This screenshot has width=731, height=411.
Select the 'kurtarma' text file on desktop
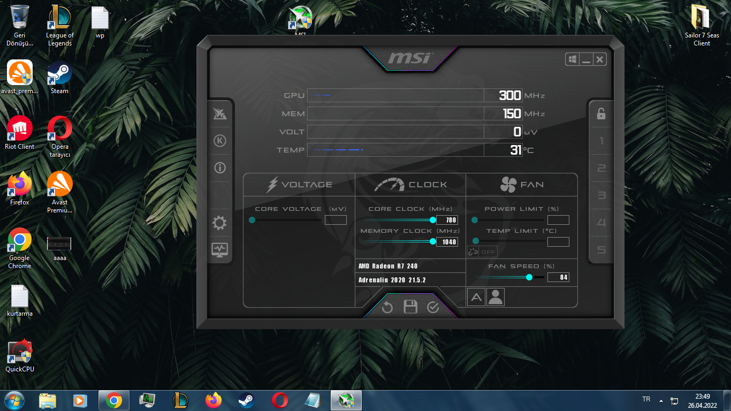[x=20, y=300]
